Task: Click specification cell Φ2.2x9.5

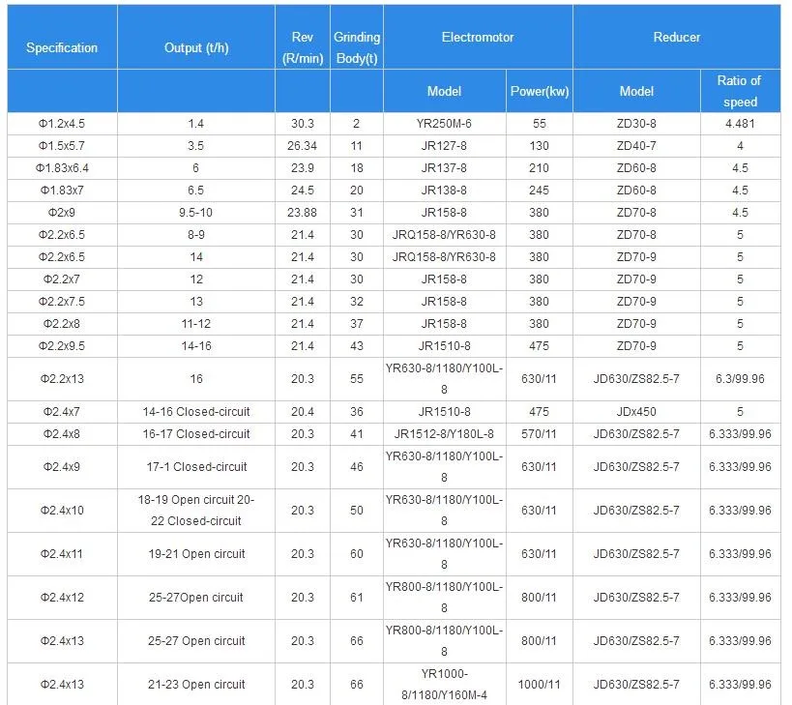Action: [62, 346]
